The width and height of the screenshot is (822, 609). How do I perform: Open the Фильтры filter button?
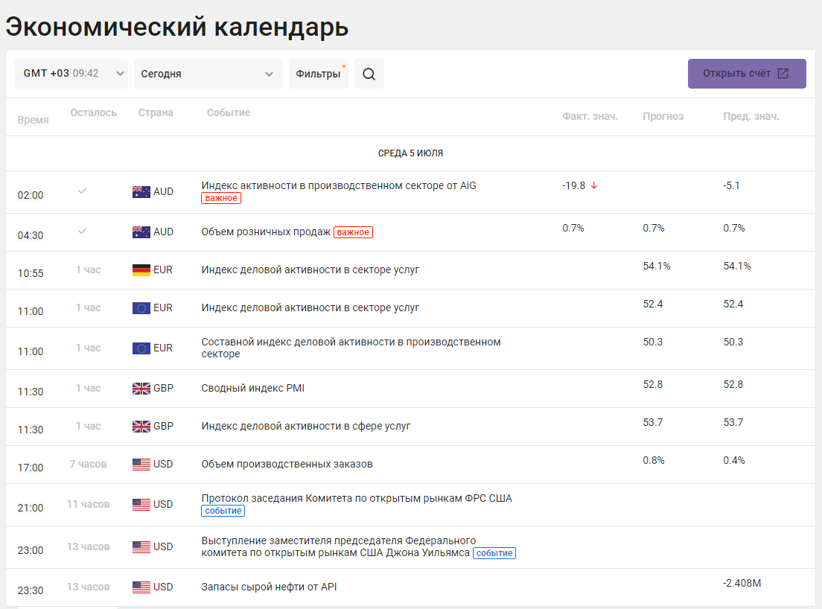pos(318,74)
